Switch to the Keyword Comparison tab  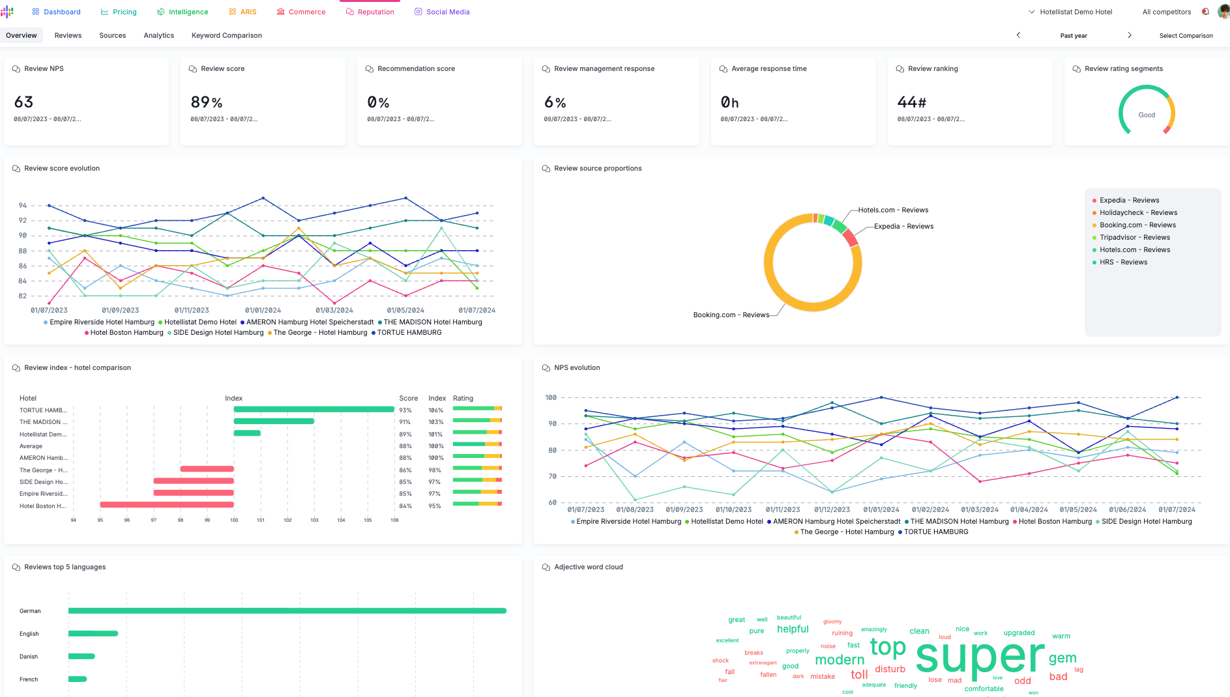(227, 35)
